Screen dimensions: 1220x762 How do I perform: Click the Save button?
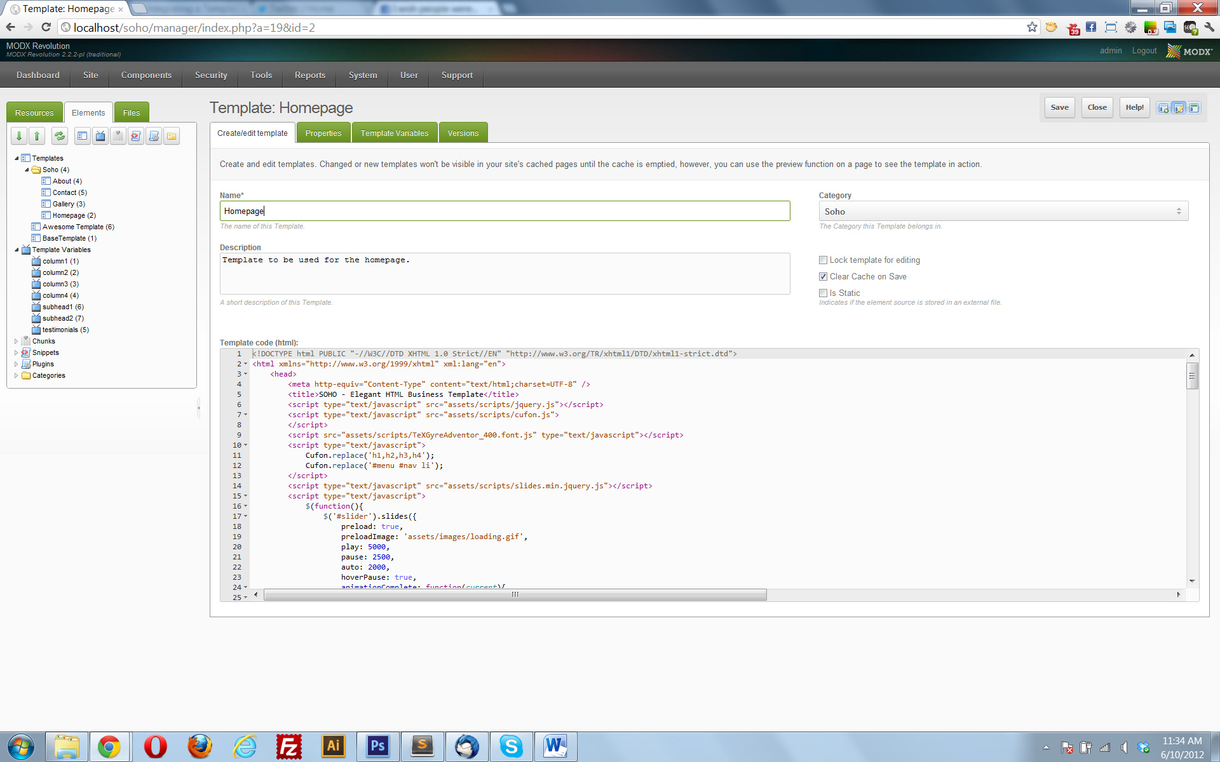coord(1059,107)
